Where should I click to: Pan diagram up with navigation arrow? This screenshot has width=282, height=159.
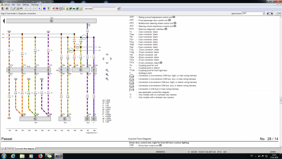(107, 55)
